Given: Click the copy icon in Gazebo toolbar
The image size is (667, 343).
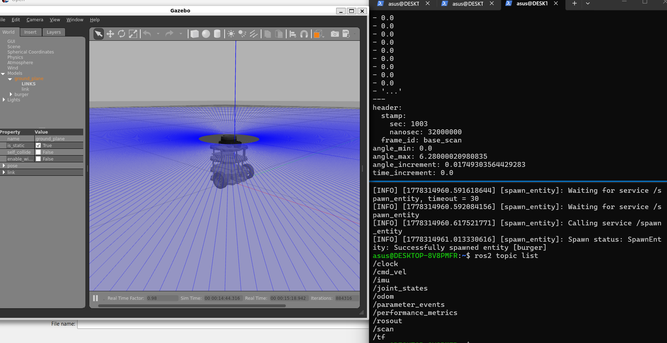Looking at the screenshot, I should coord(268,34).
